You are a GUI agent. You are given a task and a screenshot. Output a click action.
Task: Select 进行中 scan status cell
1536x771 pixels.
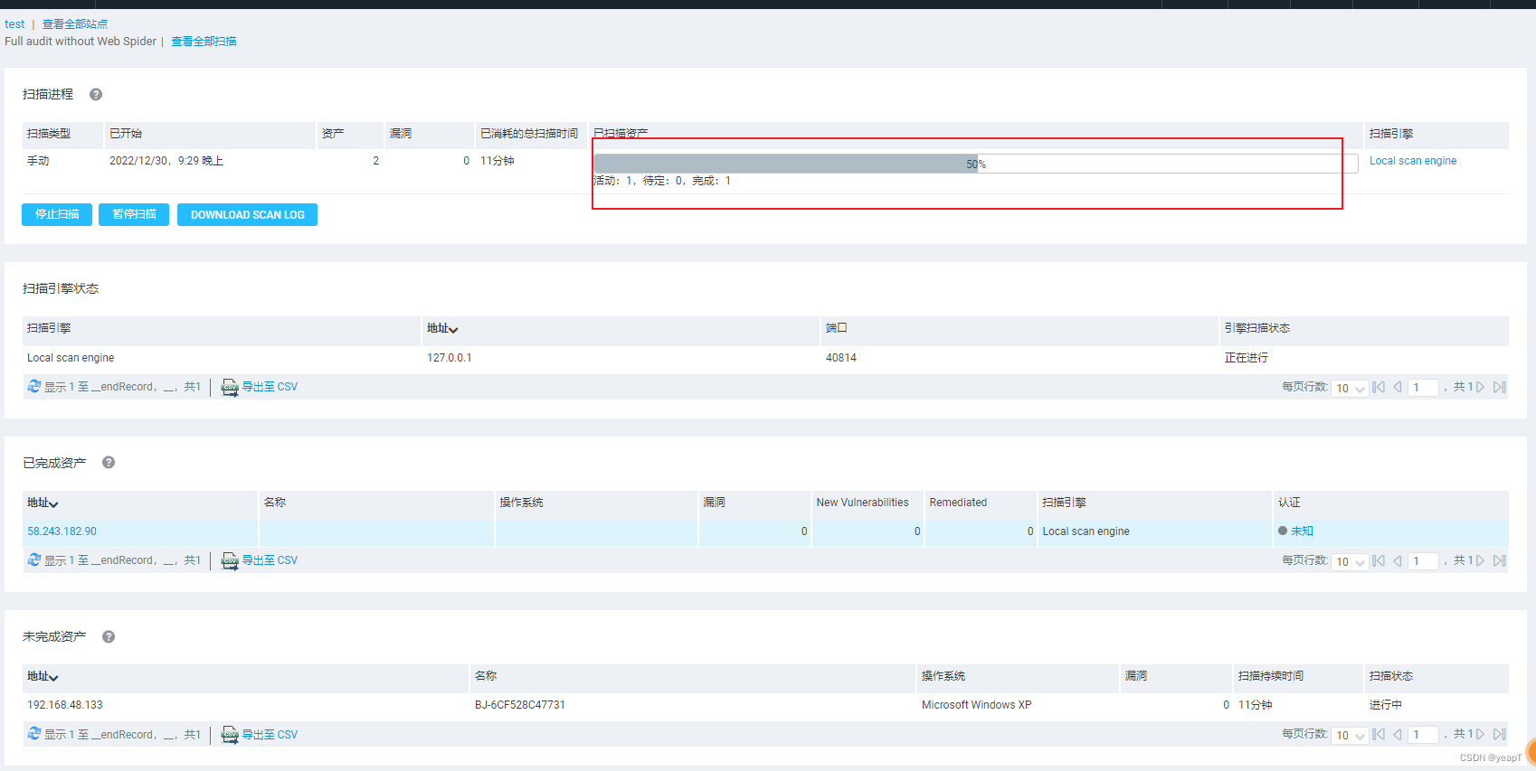[1385, 705]
